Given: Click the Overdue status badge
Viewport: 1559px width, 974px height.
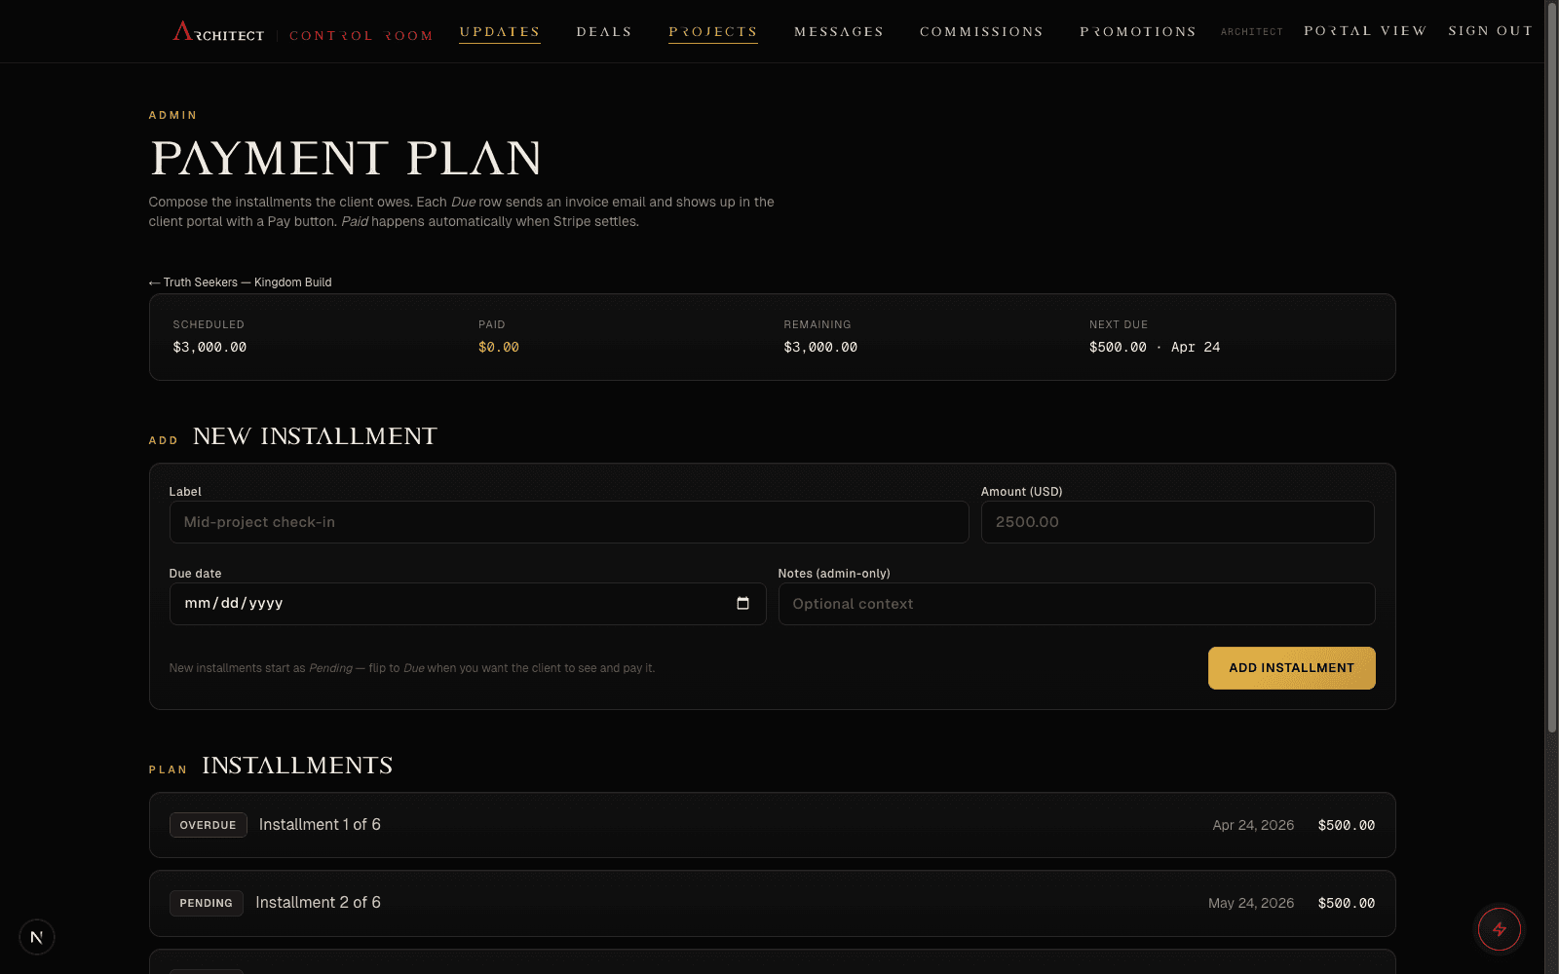Looking at the screenshot, I should pyautogui.click(x=208, y=825).
